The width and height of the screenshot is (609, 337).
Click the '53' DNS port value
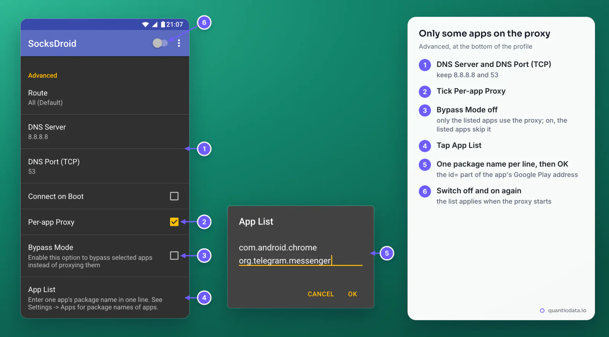coord(32,172)
